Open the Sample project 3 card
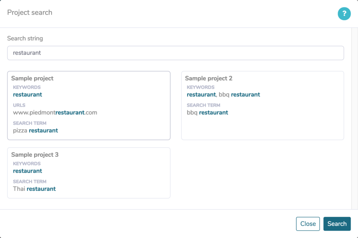Viewport: 358px width, 238px height. point(89,173)
